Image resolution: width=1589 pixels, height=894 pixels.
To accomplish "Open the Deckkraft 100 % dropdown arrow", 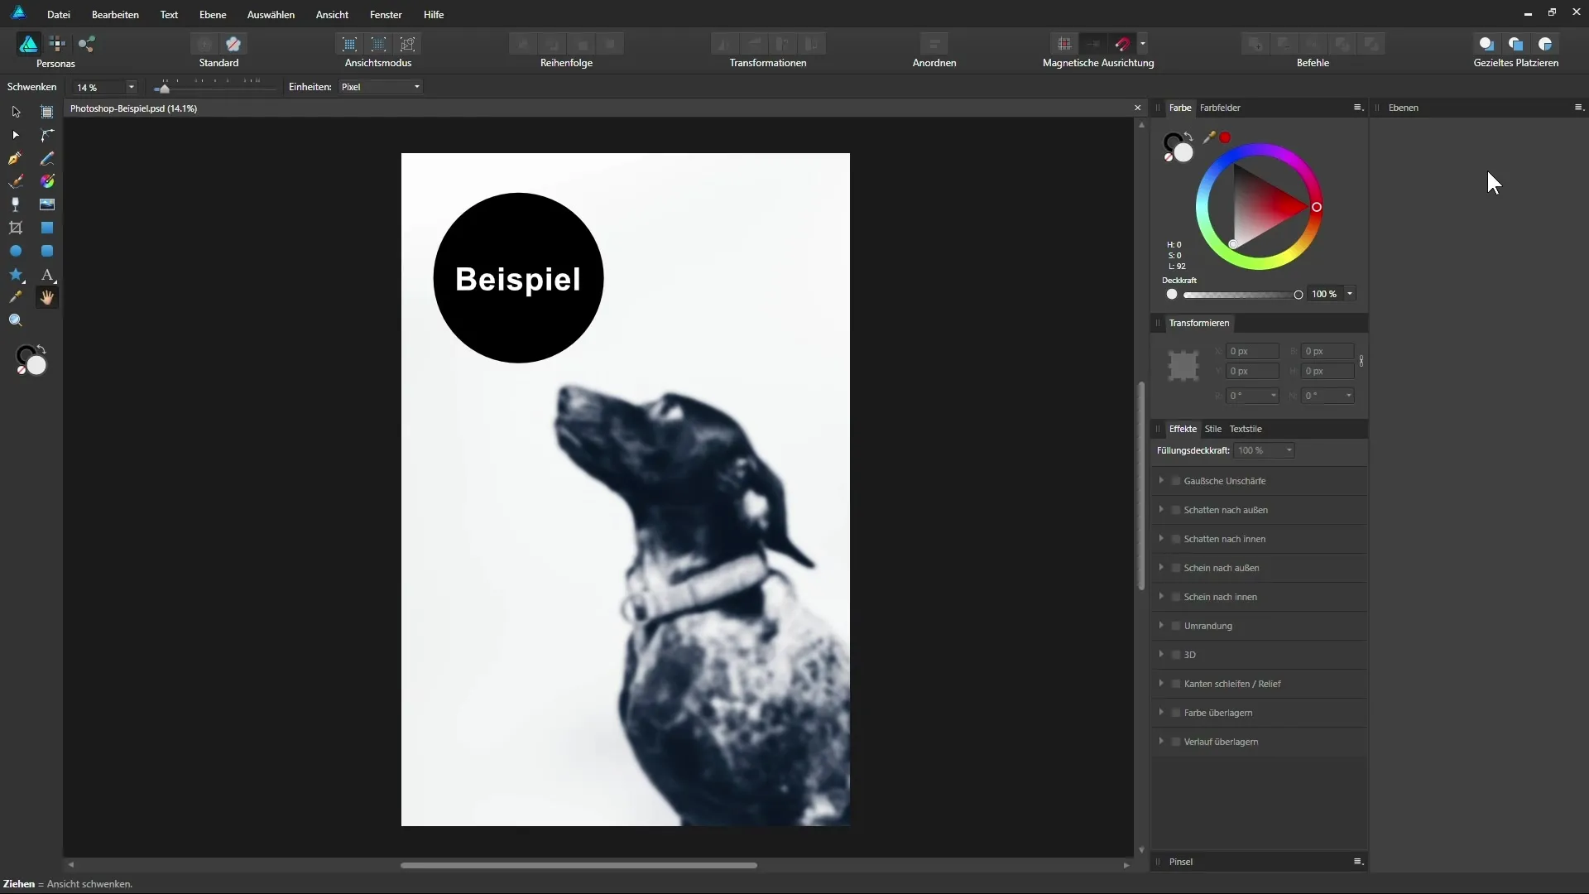I will (1350, 294).
